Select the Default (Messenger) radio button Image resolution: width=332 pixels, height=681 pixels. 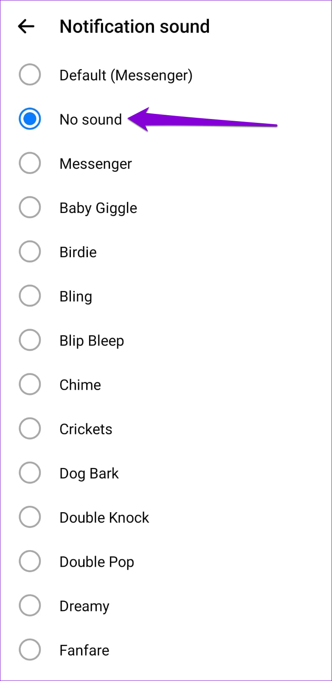[30, 75]
